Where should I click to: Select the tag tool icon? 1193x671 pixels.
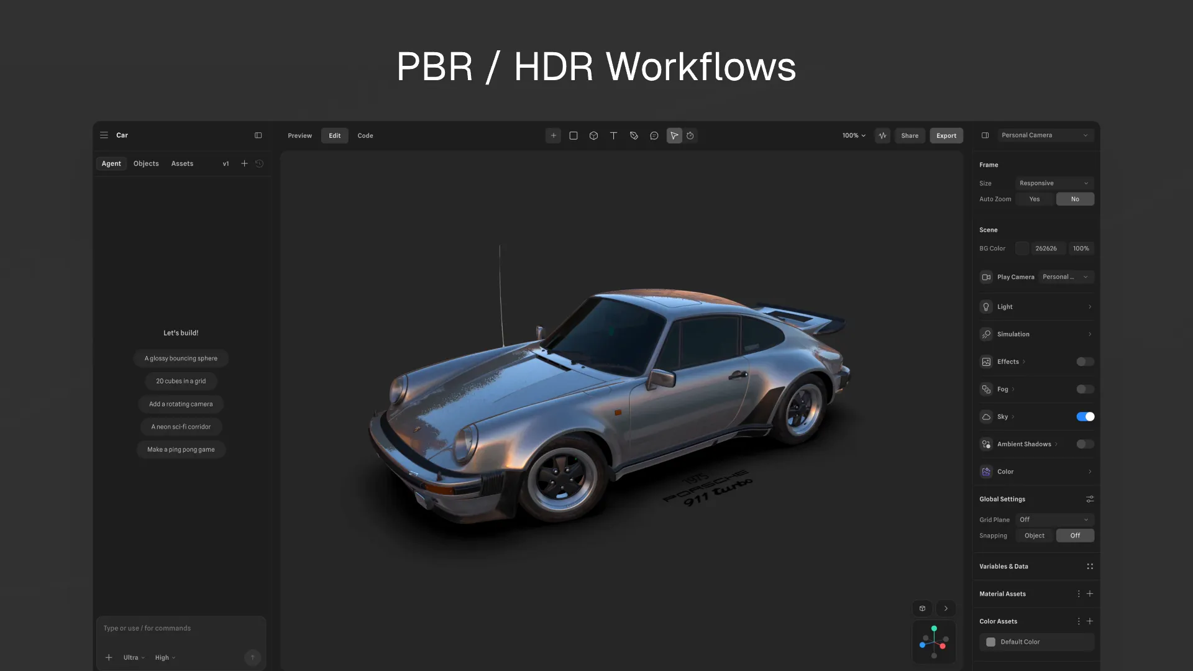point(634,135)
